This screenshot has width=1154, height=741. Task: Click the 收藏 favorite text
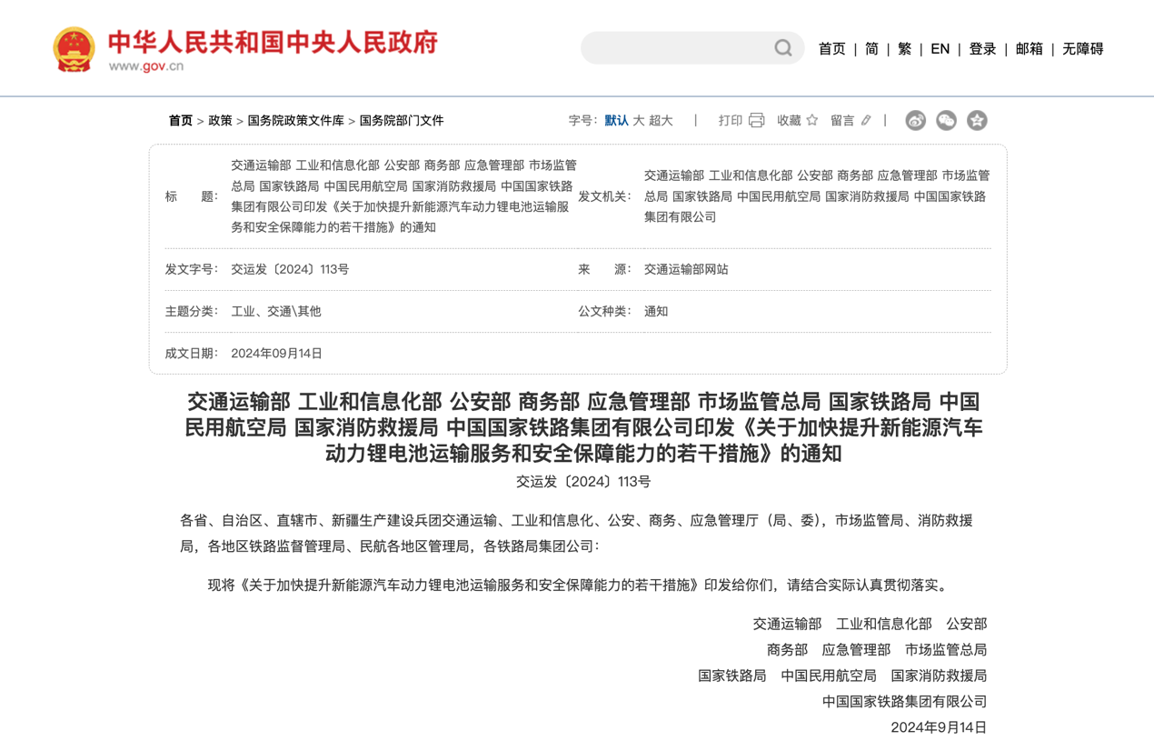click(789, 120)
